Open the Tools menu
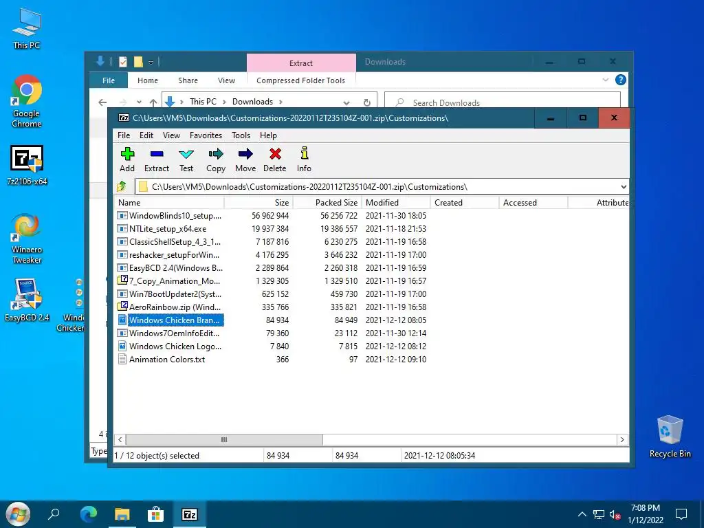The height and width of the screenshot is (528, 704). coord(241,135)
